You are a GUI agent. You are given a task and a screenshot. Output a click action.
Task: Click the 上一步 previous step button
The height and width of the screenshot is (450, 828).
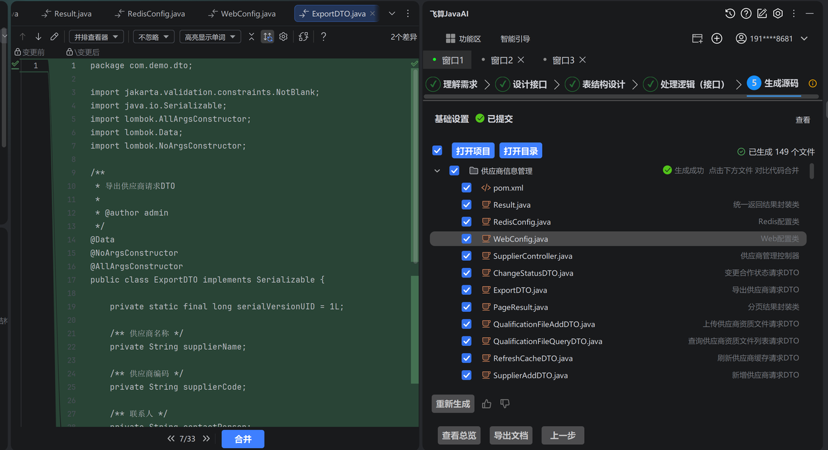coord(563,436)
